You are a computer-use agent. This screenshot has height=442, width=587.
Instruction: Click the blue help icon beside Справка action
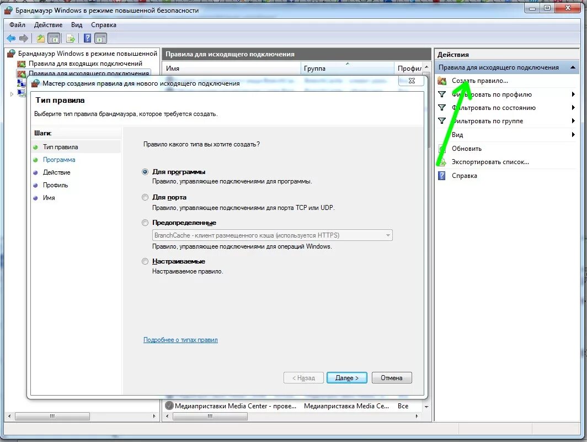pyautogui.click(x=442, y=176)
